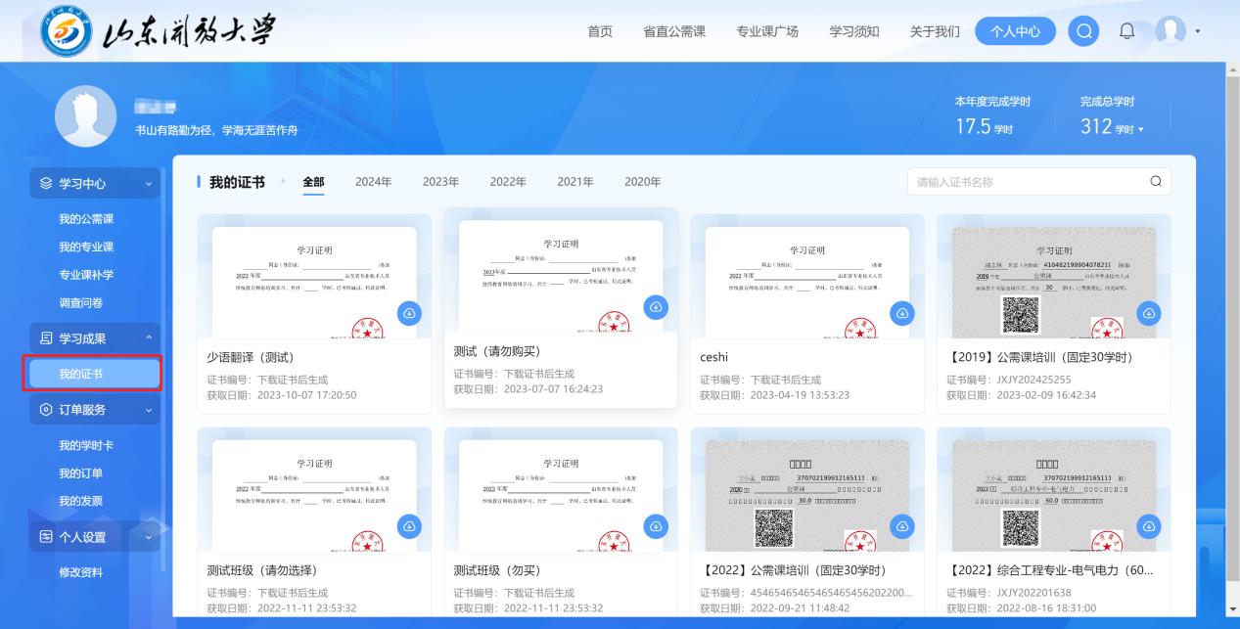Download the 【2022】公需课培训 certificate
Viewport: 1240px width, 629px height.
[902, 526]
